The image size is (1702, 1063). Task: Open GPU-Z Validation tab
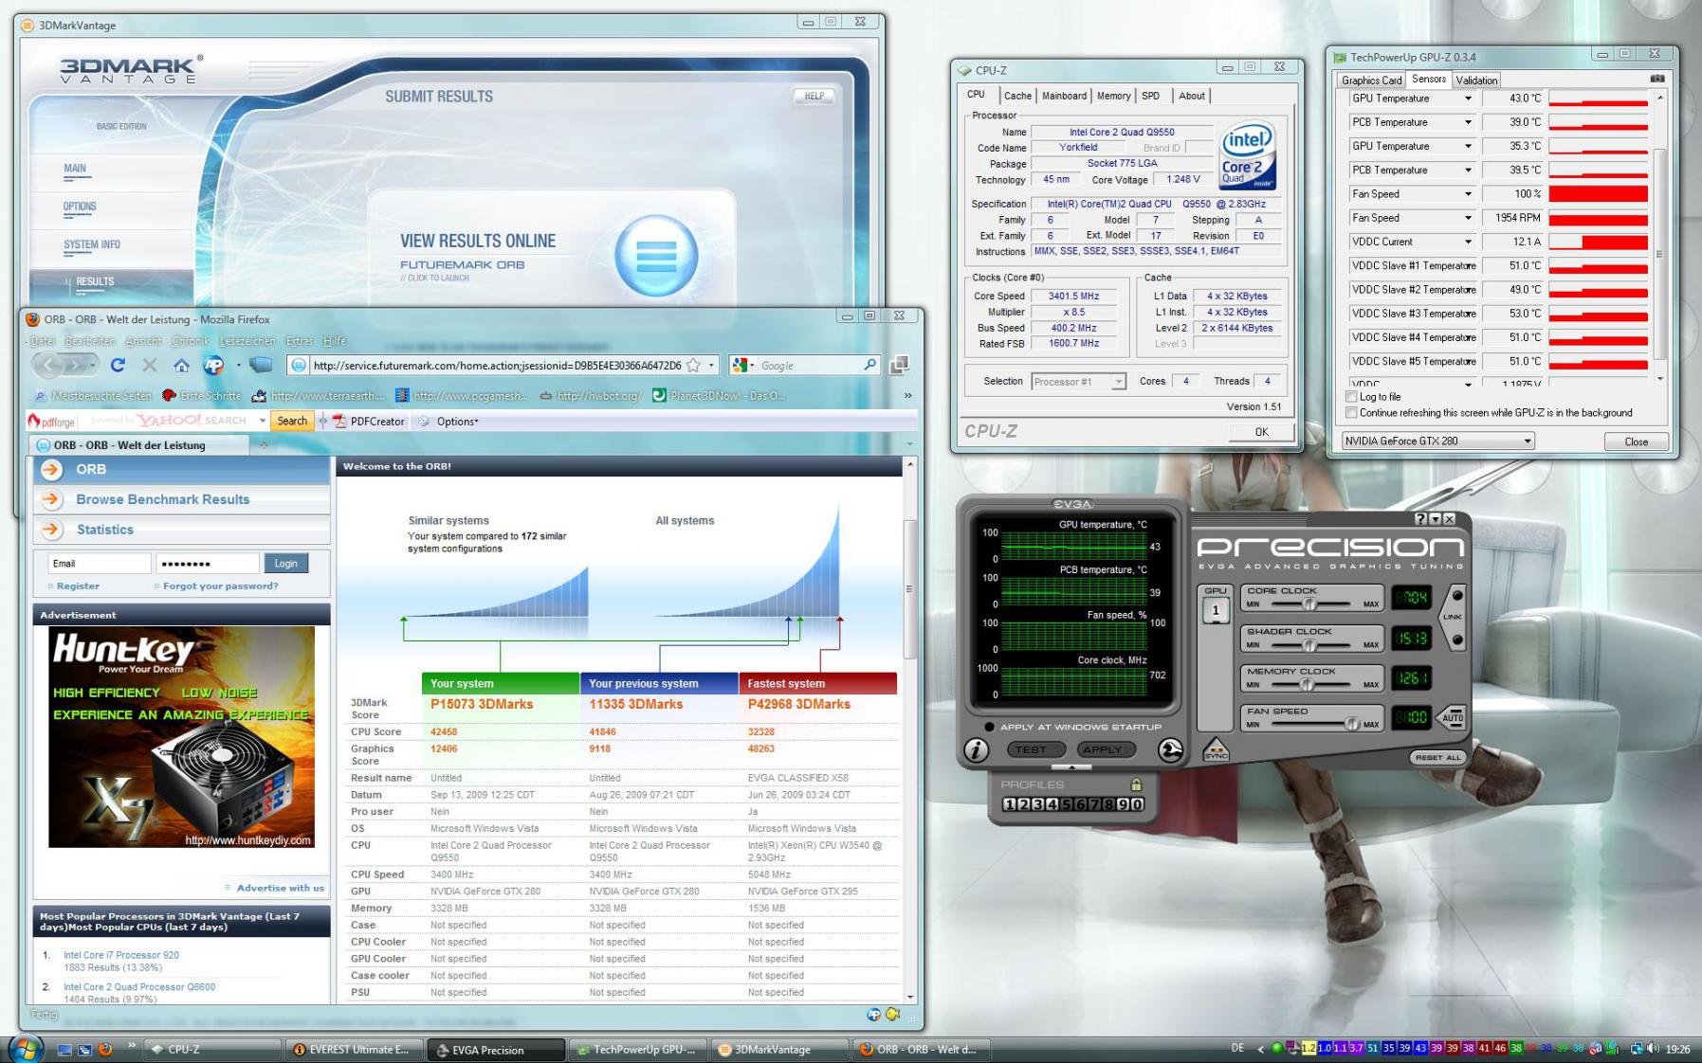click(1476, 81)
